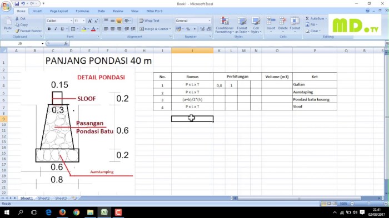Click the formula bar input field

(227, 44)
